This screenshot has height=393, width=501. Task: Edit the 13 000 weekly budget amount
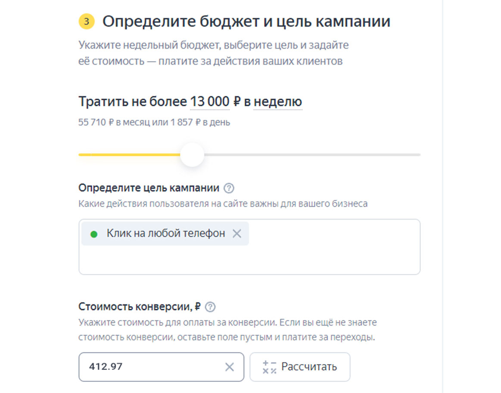coord(210,102)
